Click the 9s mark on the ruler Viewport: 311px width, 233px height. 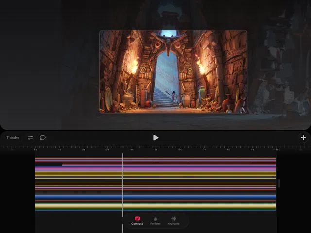(x=252, y=150)
